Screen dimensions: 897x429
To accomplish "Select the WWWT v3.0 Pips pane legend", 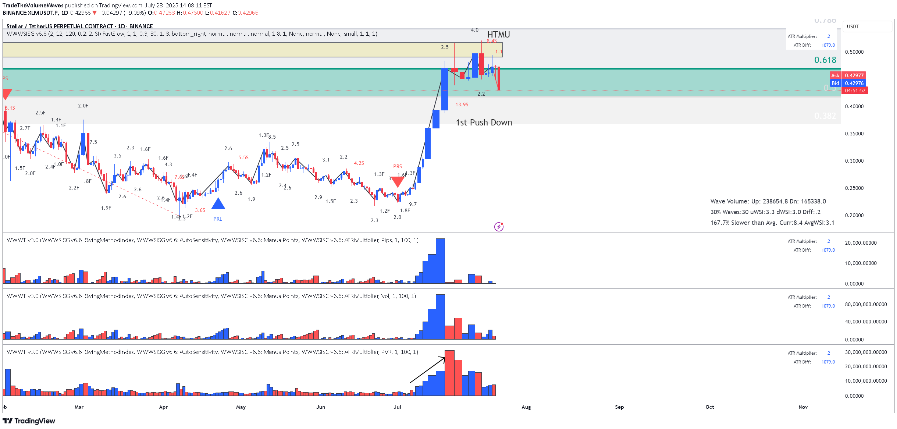I will 213,240.
